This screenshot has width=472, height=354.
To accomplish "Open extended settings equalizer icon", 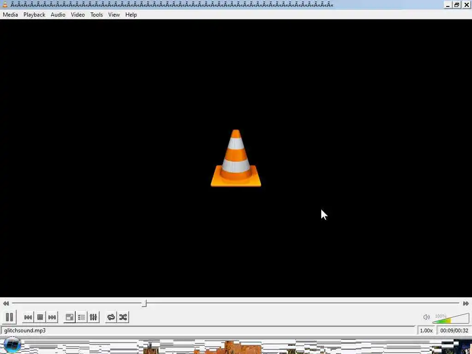I will (93, 317).
